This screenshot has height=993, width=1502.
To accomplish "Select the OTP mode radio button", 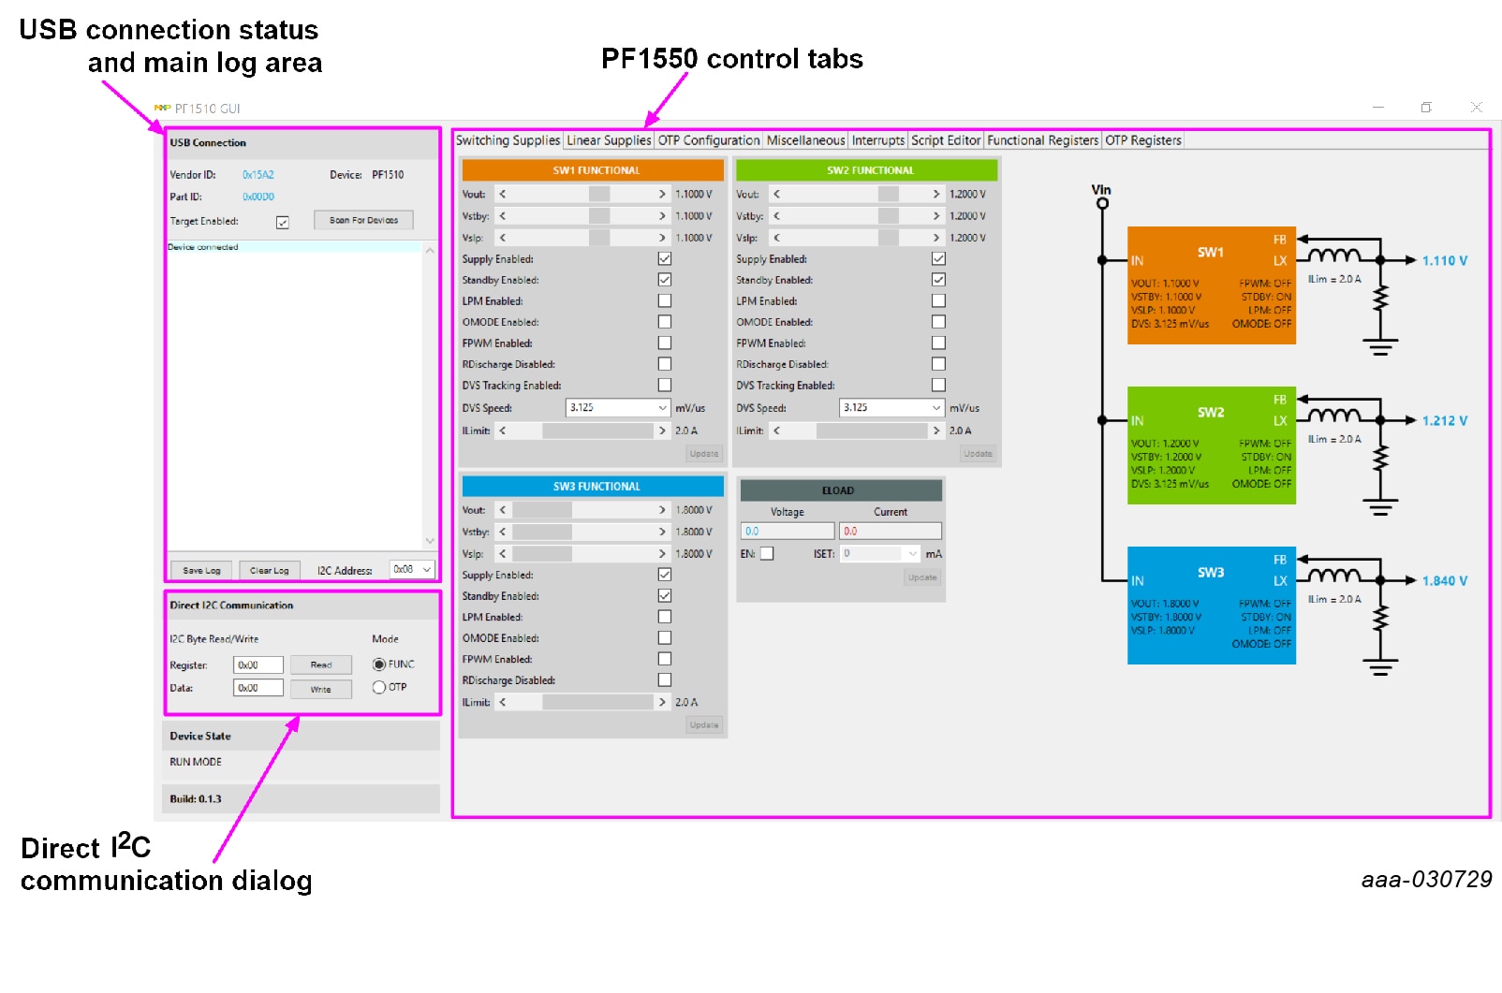I will coord(379,687).
